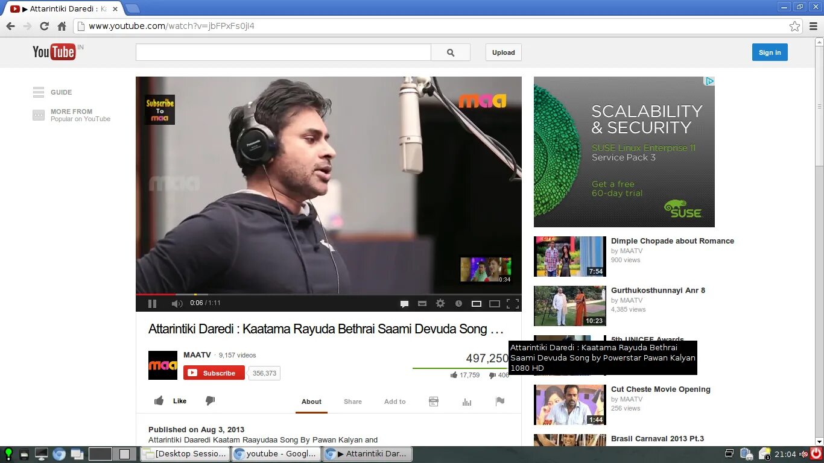Open the MAATV channel avatar

[163, 365]
